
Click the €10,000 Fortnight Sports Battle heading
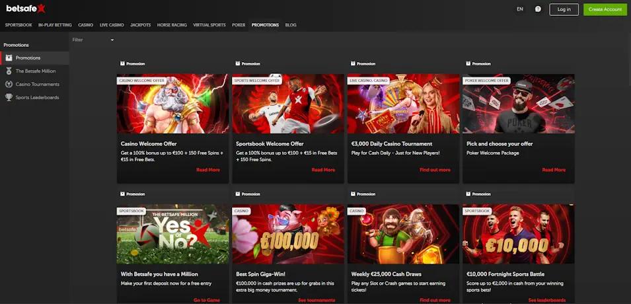click(x=505, y=274)
